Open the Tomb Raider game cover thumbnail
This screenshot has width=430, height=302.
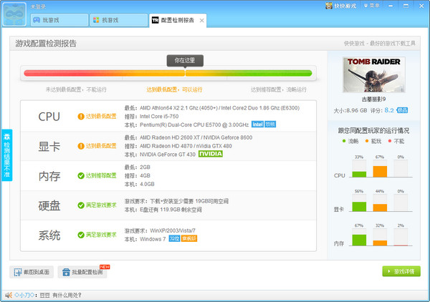(374, 74)
